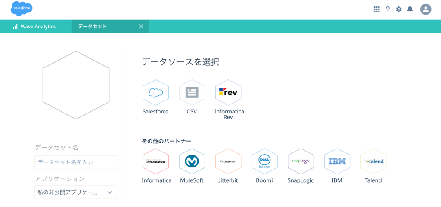Image resolution: width=441 pixels, height=207 pixels.
Task: Click the データセット名 field label
Action: tap(56, 148)
